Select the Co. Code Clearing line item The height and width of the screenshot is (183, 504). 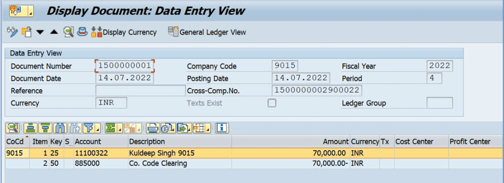pos(252,163)
